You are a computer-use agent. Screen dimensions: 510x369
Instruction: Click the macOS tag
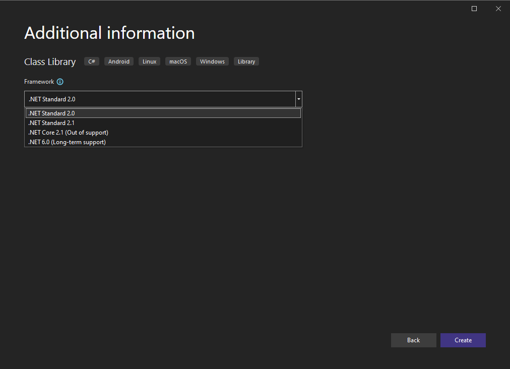[x=178, y=61]
